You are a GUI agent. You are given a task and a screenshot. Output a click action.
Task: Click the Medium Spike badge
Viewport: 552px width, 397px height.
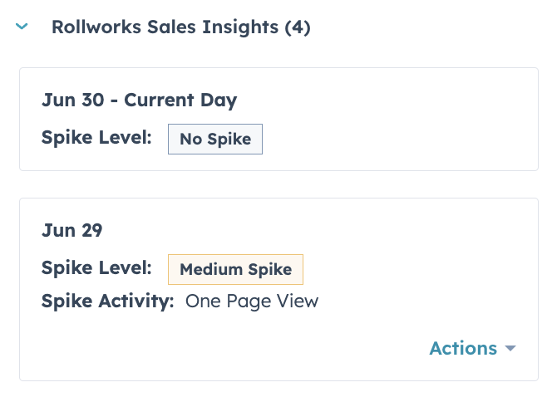235,269
